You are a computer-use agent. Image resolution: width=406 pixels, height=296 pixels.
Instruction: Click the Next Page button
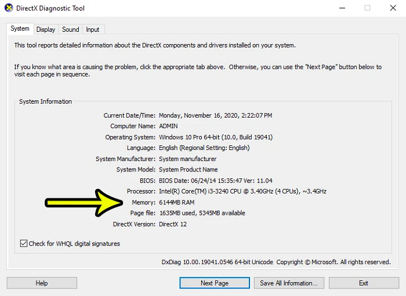click(214, 283)
